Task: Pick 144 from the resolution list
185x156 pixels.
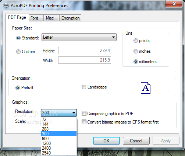Action: 59,124
